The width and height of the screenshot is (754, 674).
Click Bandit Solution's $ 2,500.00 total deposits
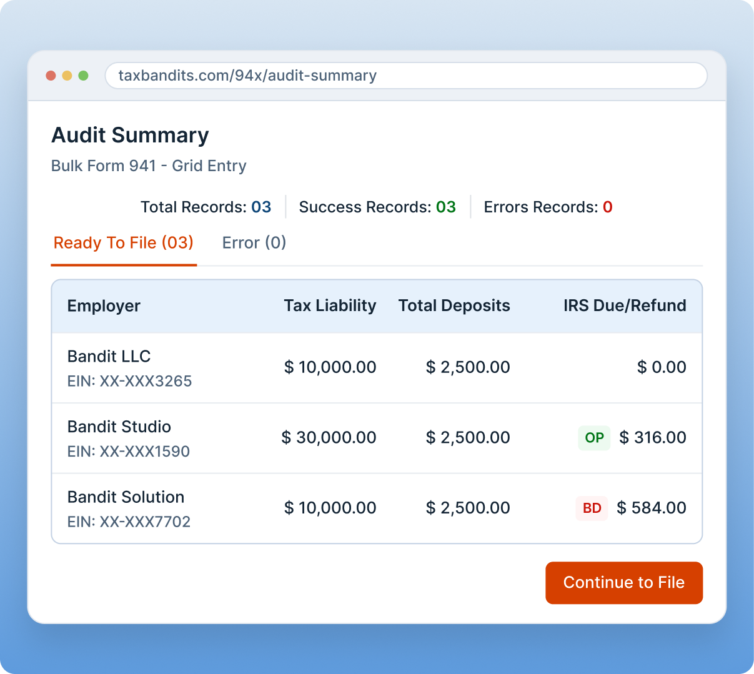(468, 508)
